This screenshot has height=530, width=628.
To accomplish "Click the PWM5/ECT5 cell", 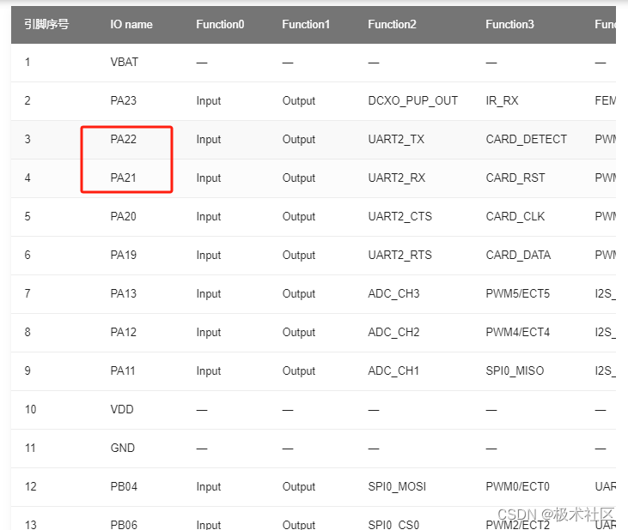I will (x=518, y=293).
